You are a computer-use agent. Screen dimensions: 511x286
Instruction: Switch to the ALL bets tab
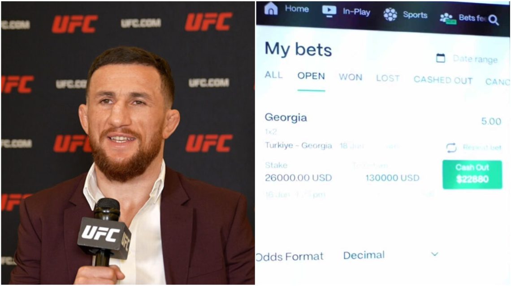[x=273, y=75]
